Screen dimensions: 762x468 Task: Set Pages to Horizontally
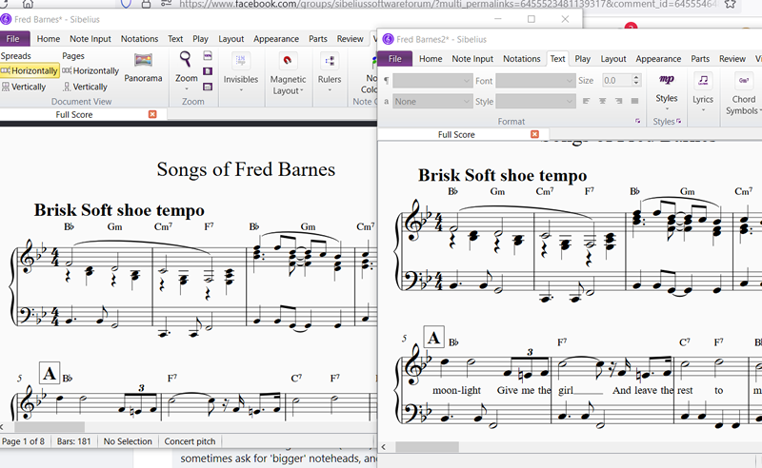[x=90, y=70]
